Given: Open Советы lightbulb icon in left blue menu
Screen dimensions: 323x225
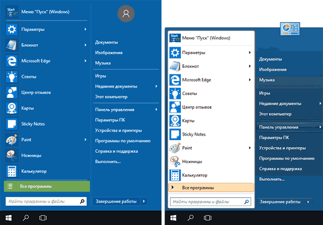Looking at the screenshot, I should point(12,76).
